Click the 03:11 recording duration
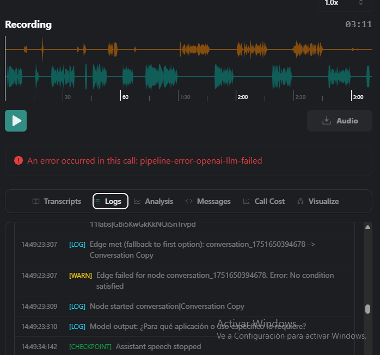Viewport: 380px width, 355px height. click(359, 24)
